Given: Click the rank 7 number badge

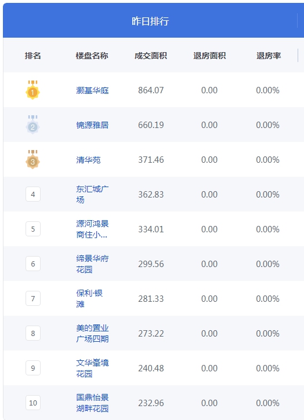Looking at the screenshot, I should coord(33,298).
